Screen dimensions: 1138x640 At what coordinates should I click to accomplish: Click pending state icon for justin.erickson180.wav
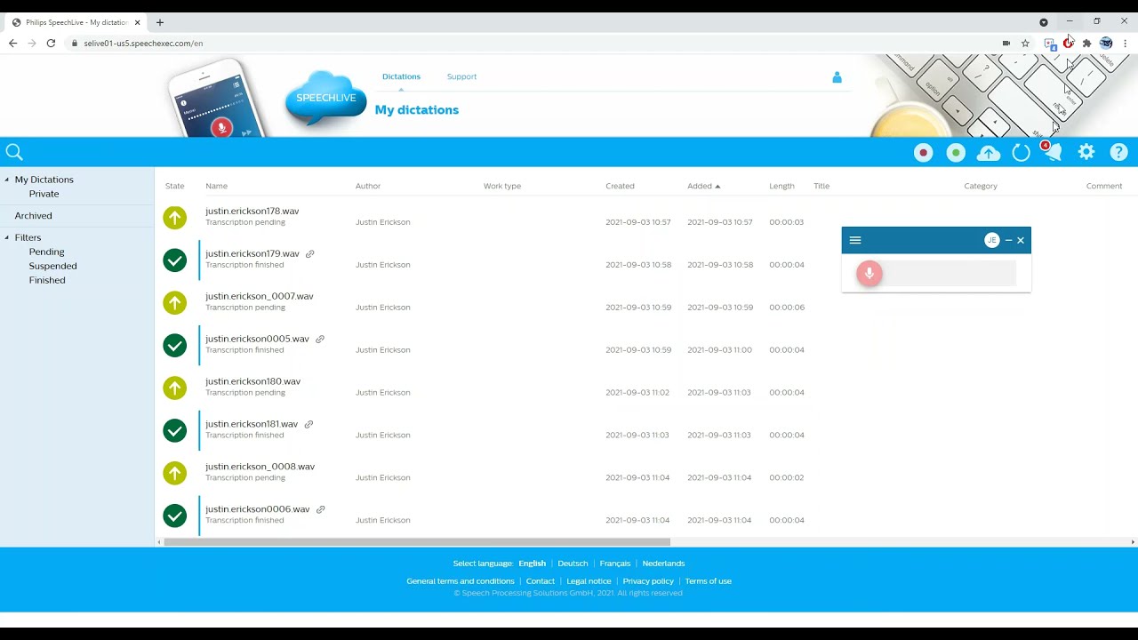[x=175, y=388]
